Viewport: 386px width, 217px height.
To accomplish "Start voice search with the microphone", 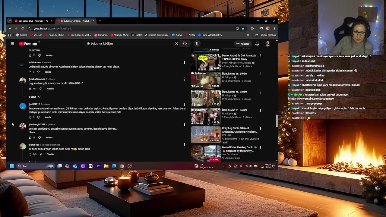I will 197,44.
